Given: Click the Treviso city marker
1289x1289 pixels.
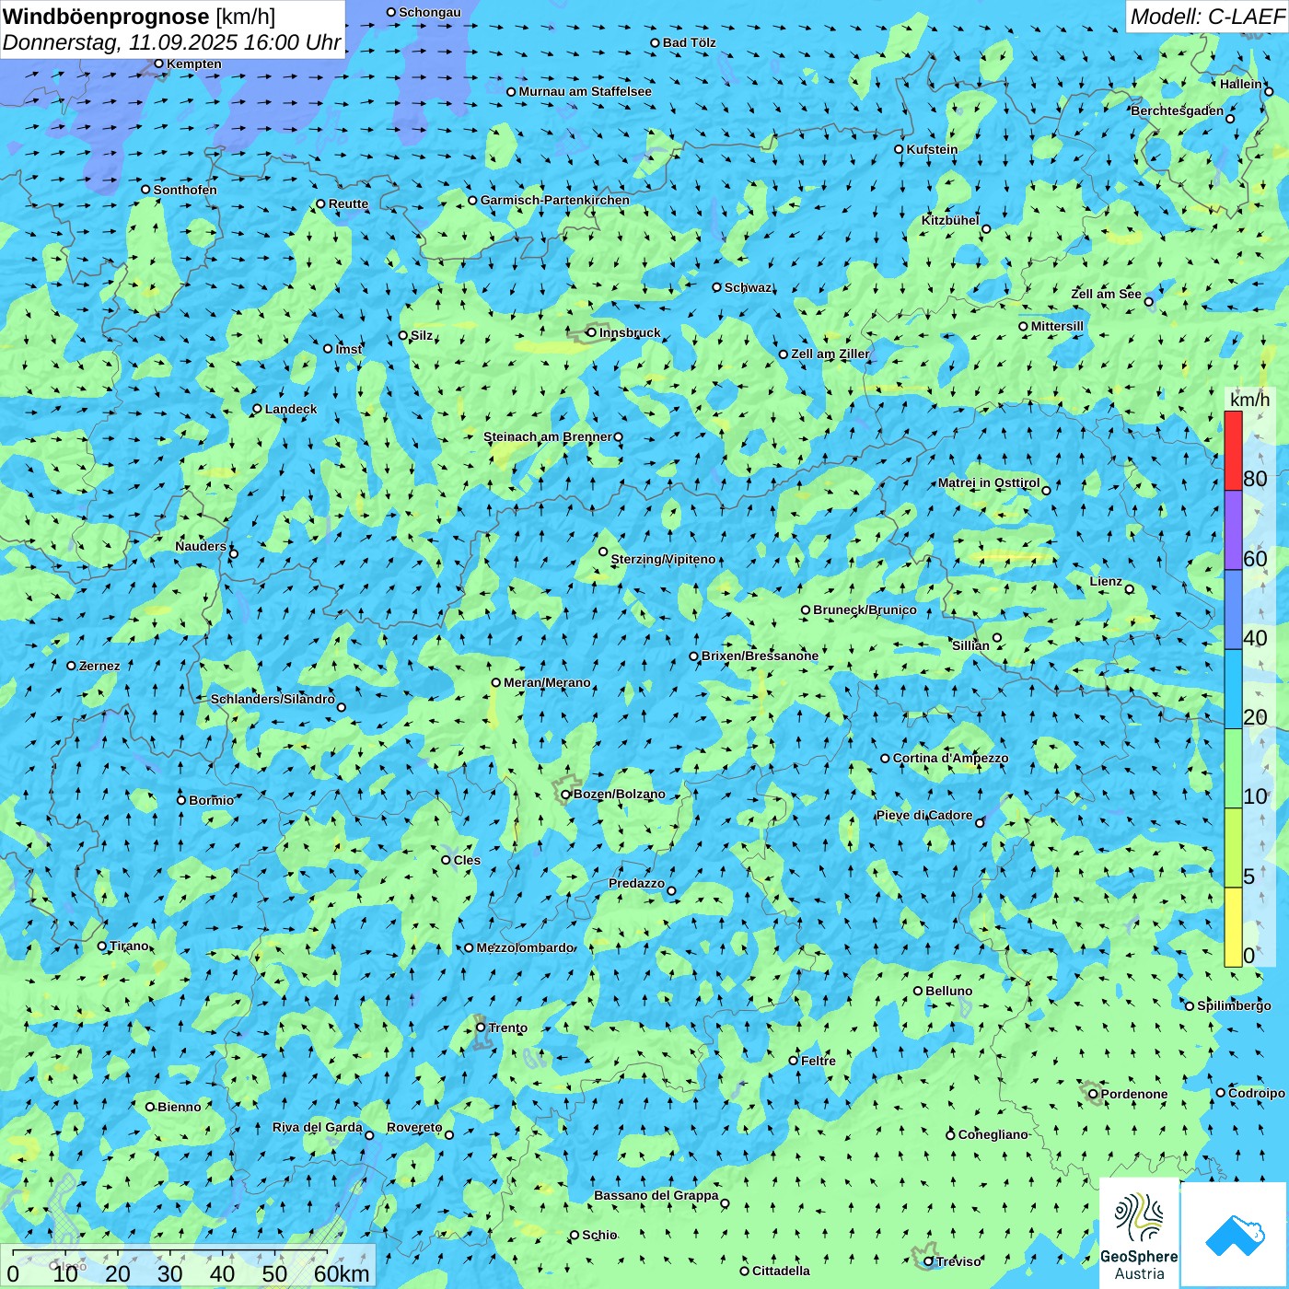Looking at the screenshot, I should click(928, 1261).
